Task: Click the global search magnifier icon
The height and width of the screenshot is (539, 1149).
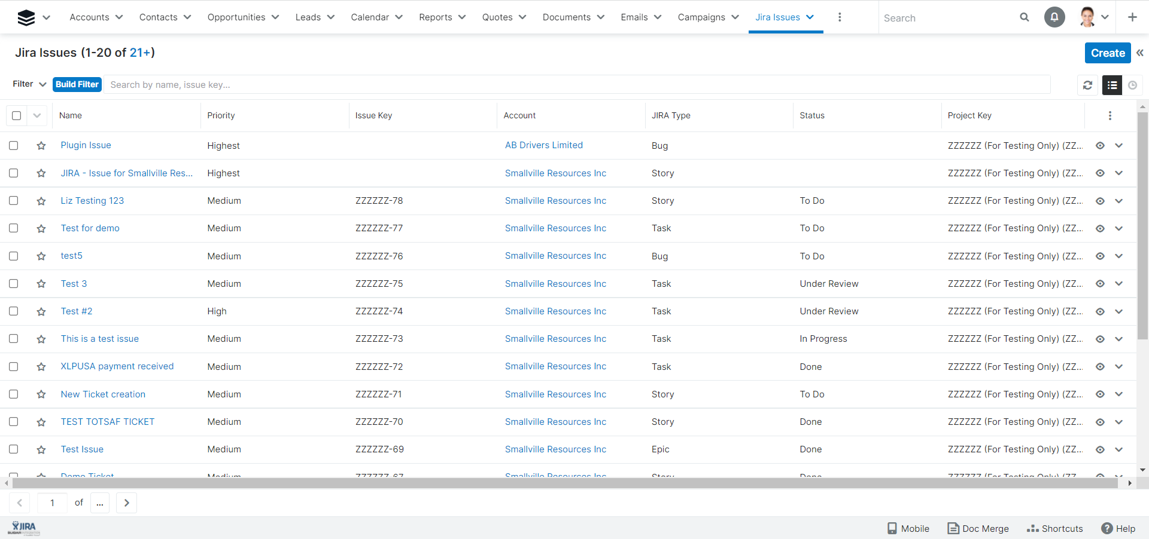Action: tap(1025, 17)
